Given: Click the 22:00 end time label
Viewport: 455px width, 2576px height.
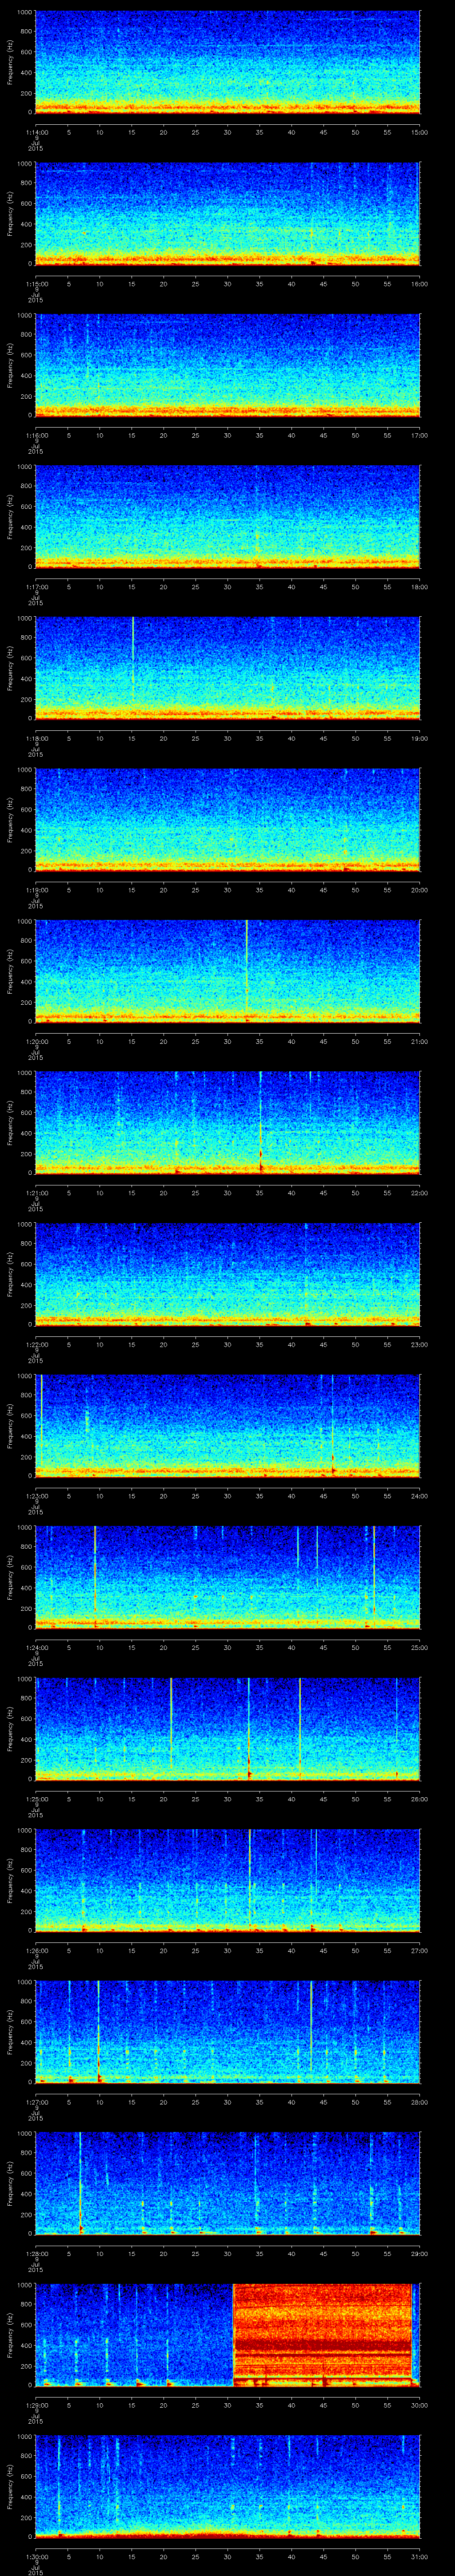Looking at the screenshot, I should 420,1193.
